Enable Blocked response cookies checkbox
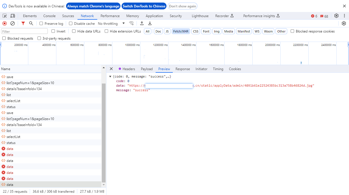349x195 pixels. [x=292, y=31]
